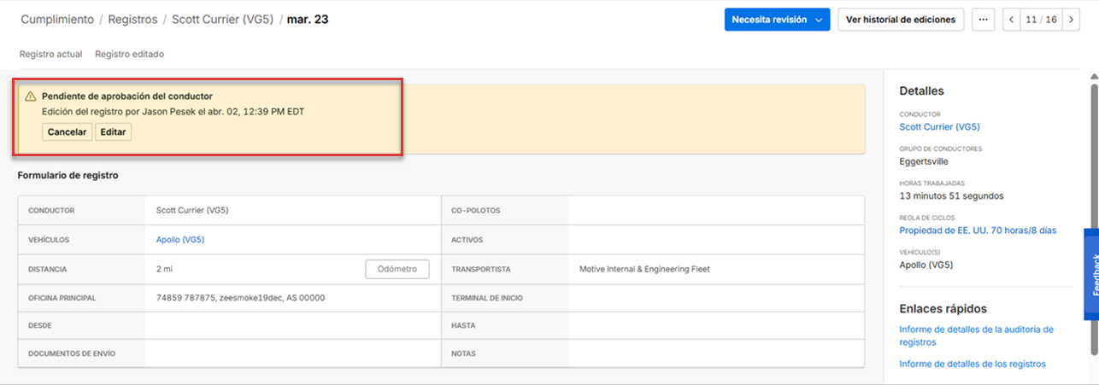Select 'TRANSPORTISTA' field label
Screen dimensions: 1099x385
pyautogui.click(x=481, y=269)
